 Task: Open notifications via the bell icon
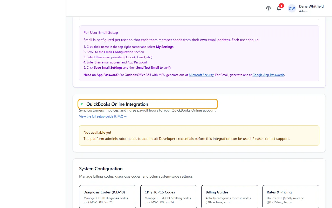pyautogui.click(x=279, y=8)
